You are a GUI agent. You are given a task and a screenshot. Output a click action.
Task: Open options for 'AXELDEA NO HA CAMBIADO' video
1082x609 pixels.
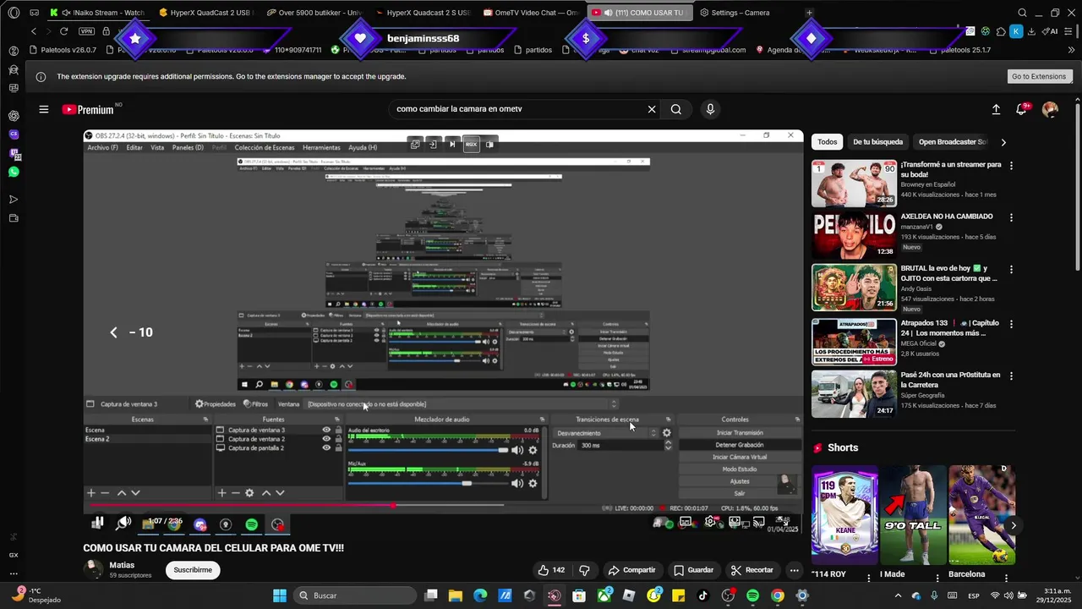coord(1011,217)
